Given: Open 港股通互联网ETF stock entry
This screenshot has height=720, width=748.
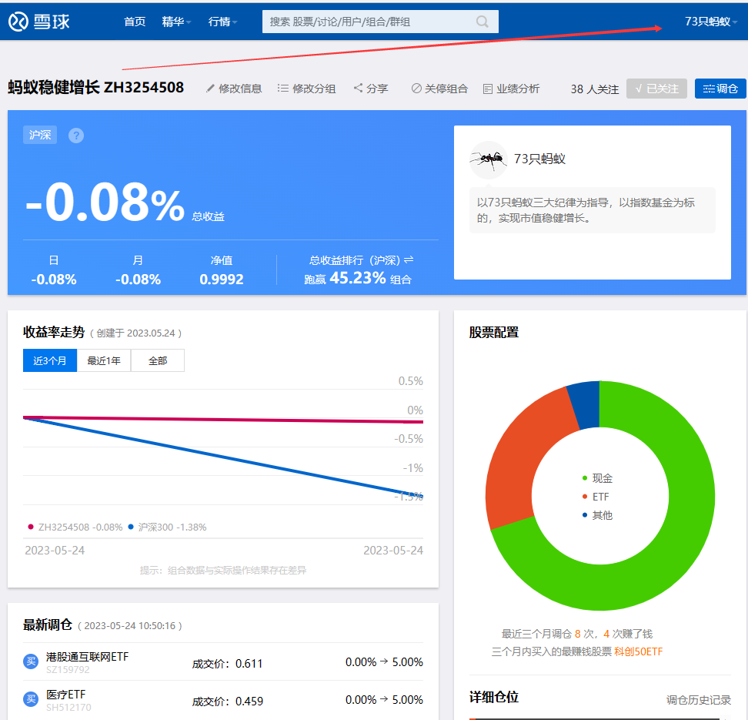Looking at the screenshot, I should pos(87,657).
